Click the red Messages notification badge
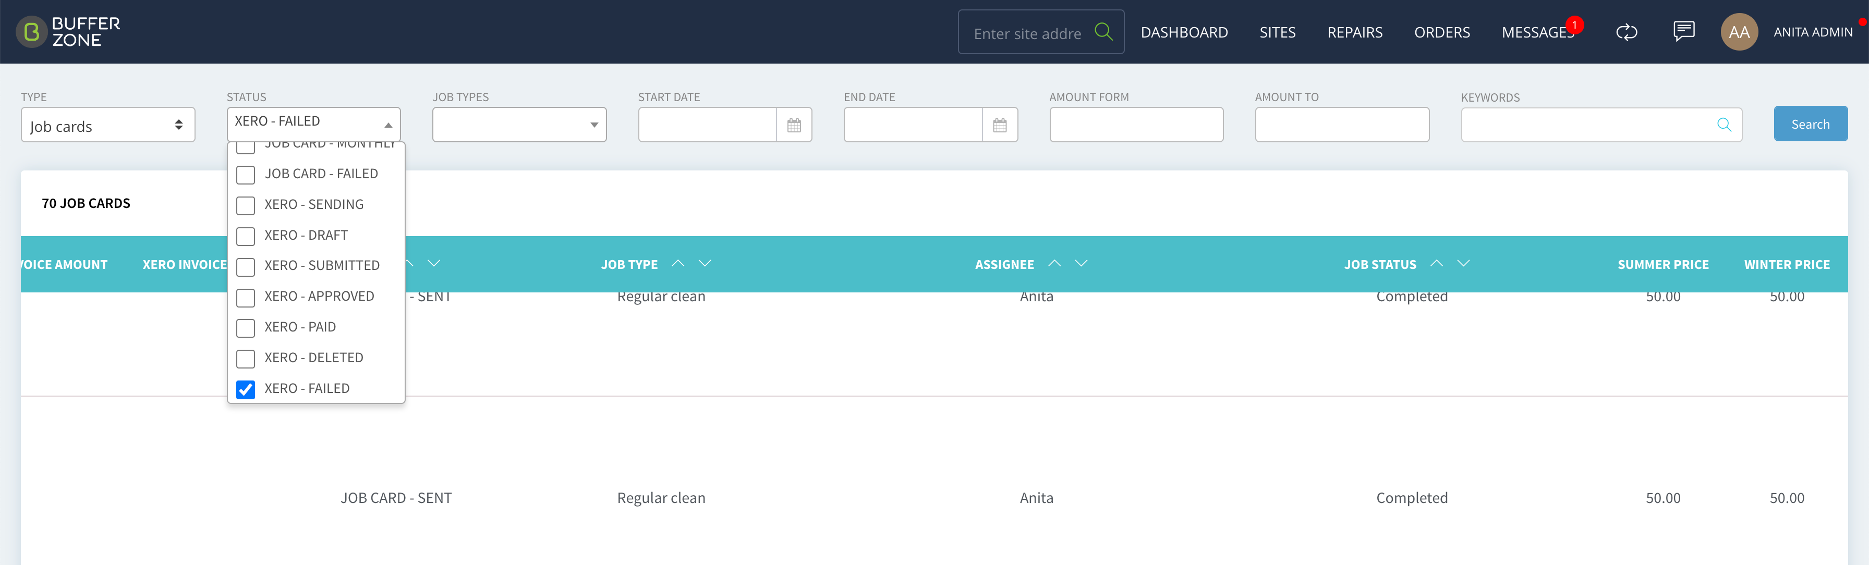Viewport: 1869px width, 565px height. click(x=1574, y=24)
